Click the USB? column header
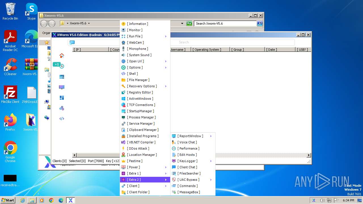 click(303, 50)
